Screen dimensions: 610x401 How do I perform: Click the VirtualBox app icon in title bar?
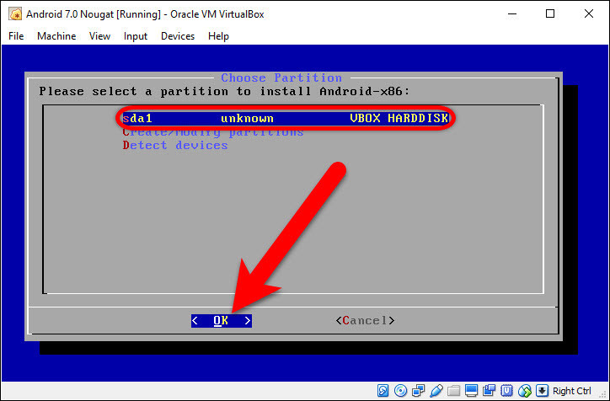(x=15, y=14)
